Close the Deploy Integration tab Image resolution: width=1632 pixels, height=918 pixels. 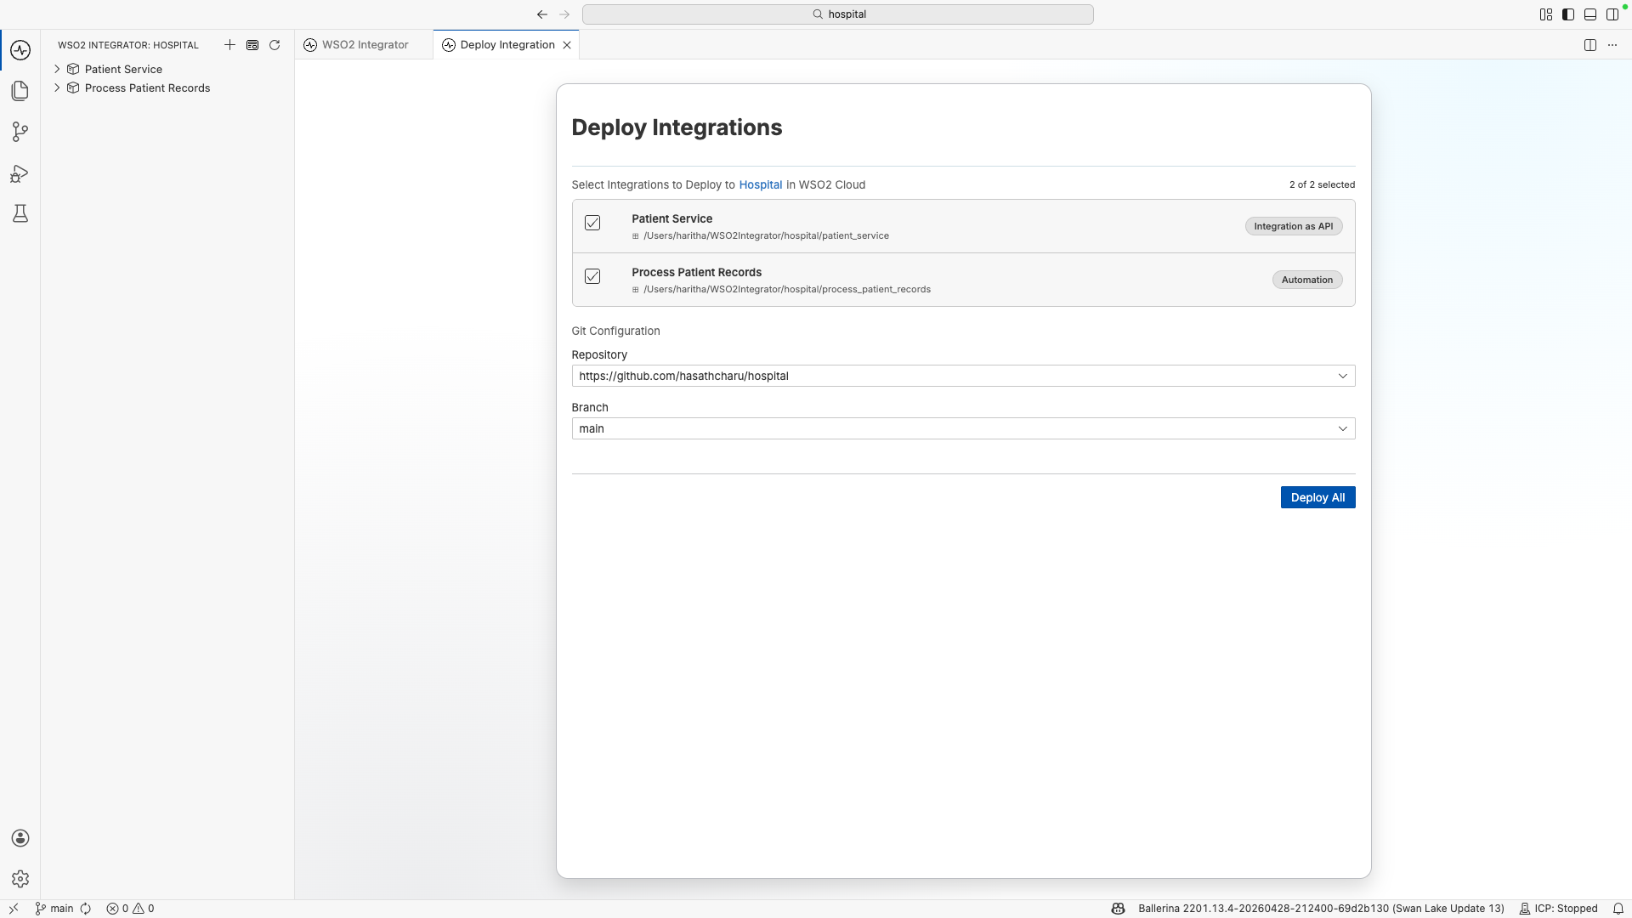pyautogui.click(x=567, y=45)
